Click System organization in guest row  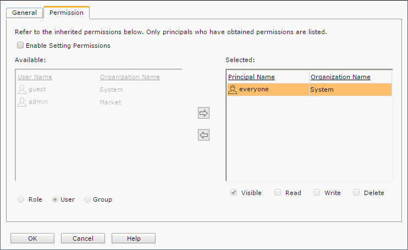111,90
